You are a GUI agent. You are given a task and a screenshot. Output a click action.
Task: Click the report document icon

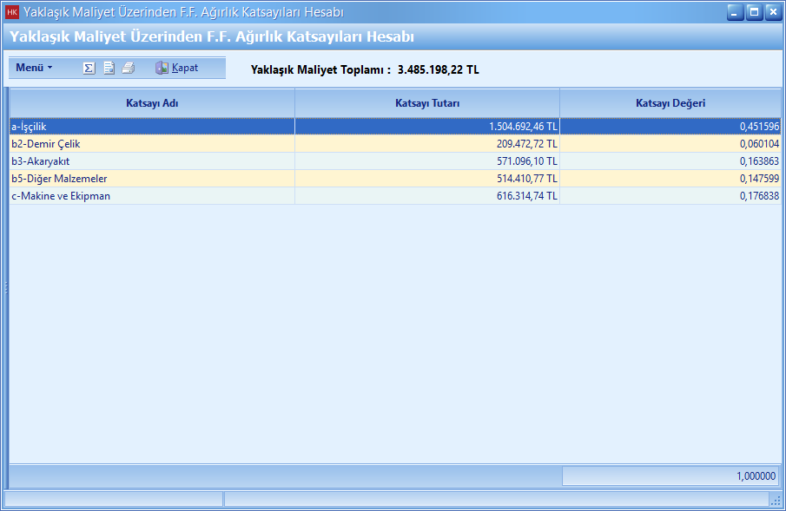click(x=109, y=68)
